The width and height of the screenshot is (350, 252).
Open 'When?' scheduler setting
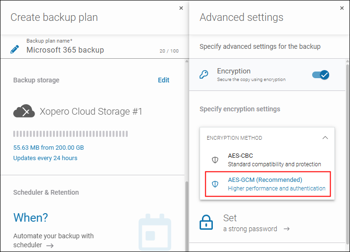(31, 217)
